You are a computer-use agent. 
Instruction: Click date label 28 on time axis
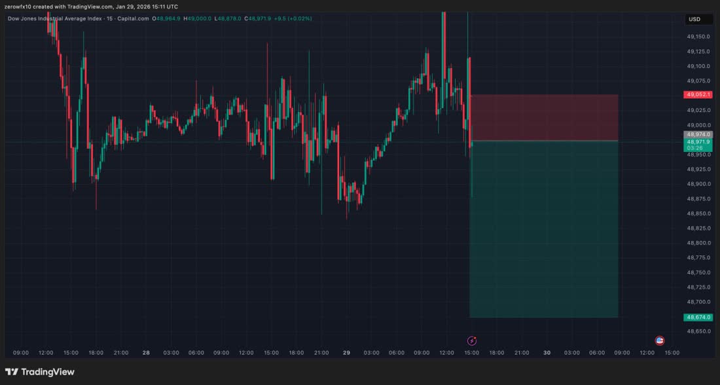(x=146, y=353)
